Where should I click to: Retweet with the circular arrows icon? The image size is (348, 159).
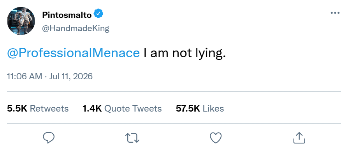[x=132, y=138]
